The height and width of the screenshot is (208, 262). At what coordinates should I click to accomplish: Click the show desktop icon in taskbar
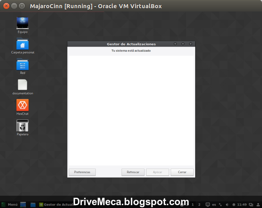click(x=23, y=204)
